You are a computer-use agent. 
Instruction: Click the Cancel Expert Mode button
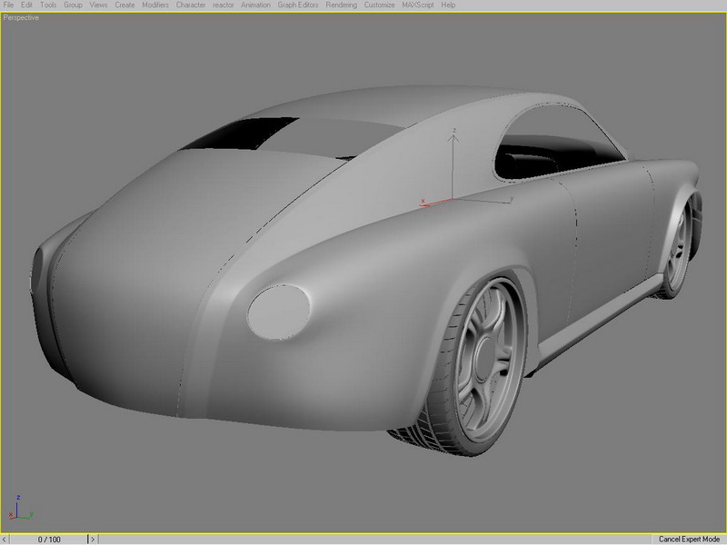pyautogui.click(x=689, y=539)
